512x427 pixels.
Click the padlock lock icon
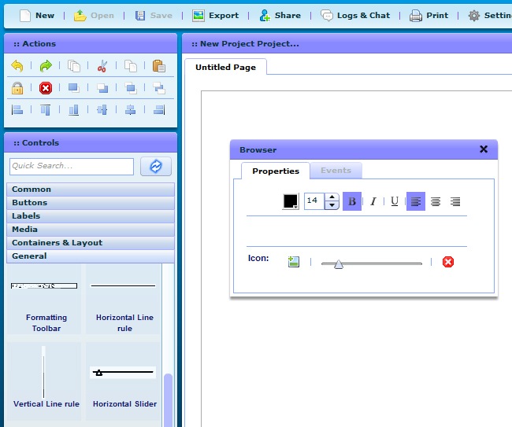point(17,88)
